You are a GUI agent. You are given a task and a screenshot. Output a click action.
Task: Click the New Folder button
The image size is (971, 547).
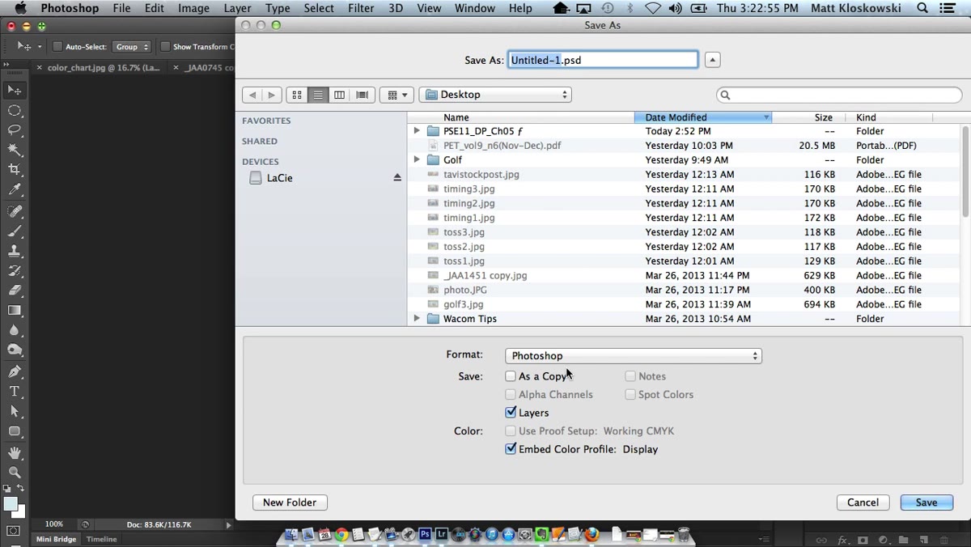tap(290, 502)
